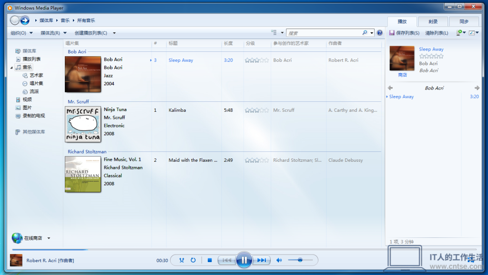The image size is (488, 275).
Task: Click the Richard Stoltzman album cover thumbnail
Action: [83, 174]
